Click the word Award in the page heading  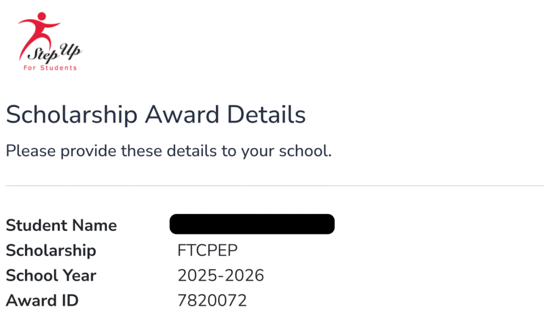[x=182, y=114]
